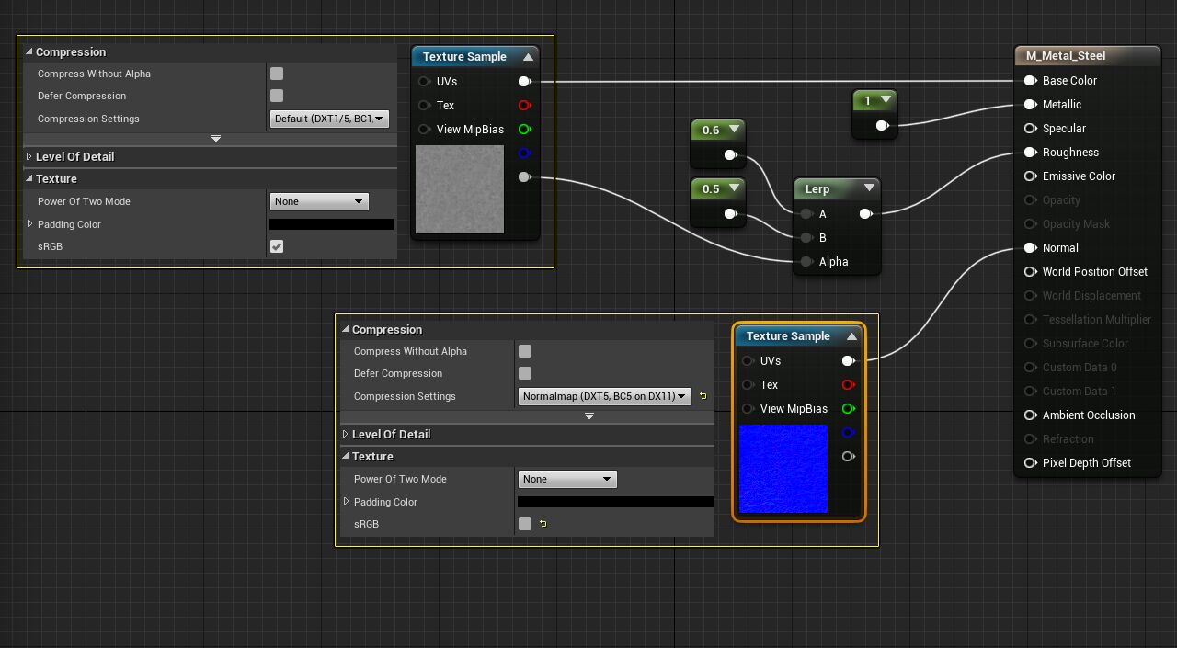Click the green output pin on the normal map Texture Sample
The height and width of the screenshot is (648, 1177).
848,409
